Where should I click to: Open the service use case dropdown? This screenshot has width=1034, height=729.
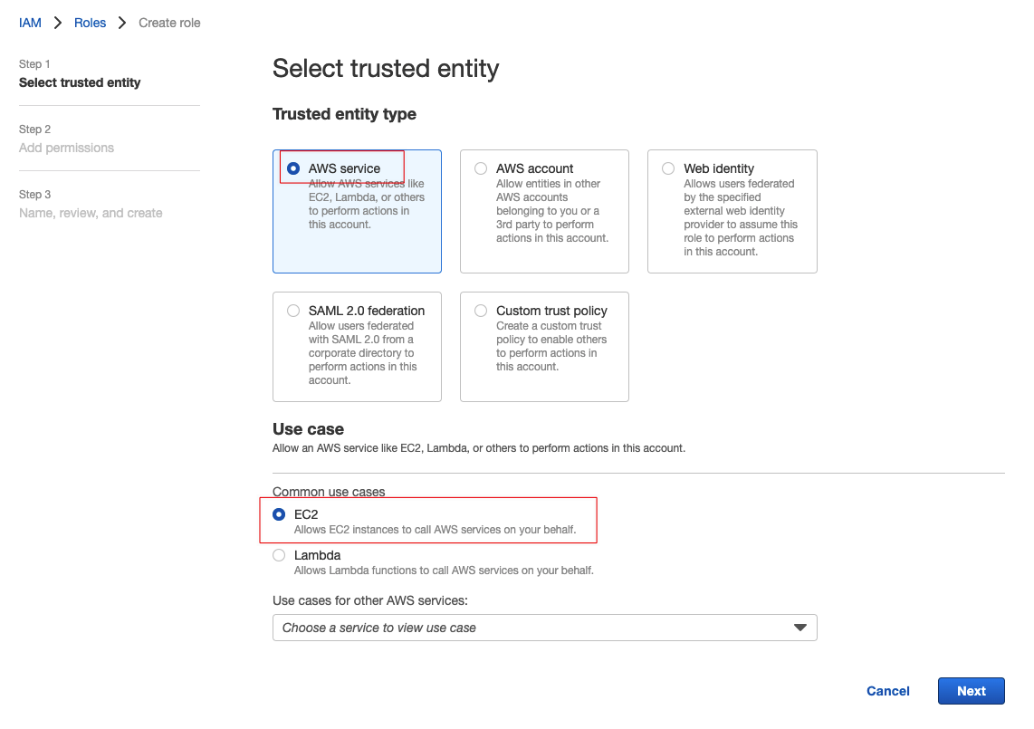click(x=545, y=628)
